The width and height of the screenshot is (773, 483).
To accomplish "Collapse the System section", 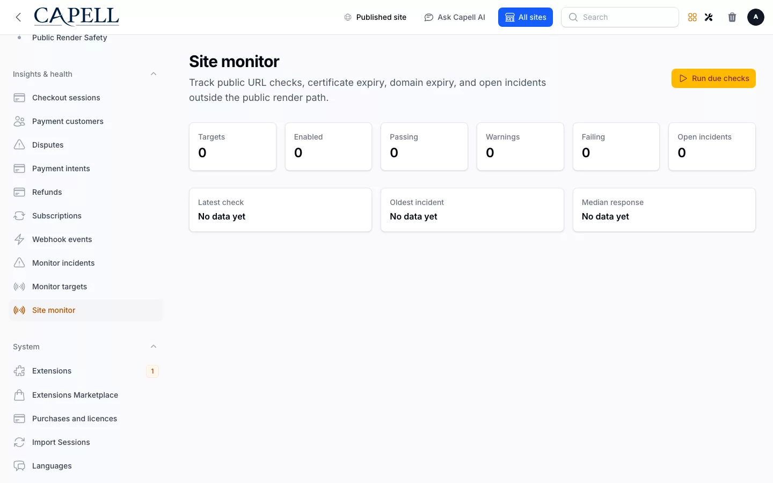I will tap(154, 347).
